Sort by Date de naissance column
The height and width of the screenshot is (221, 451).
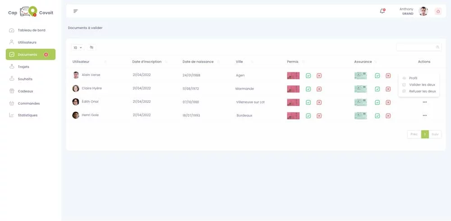pyautogui.click(x=218, y=62)
